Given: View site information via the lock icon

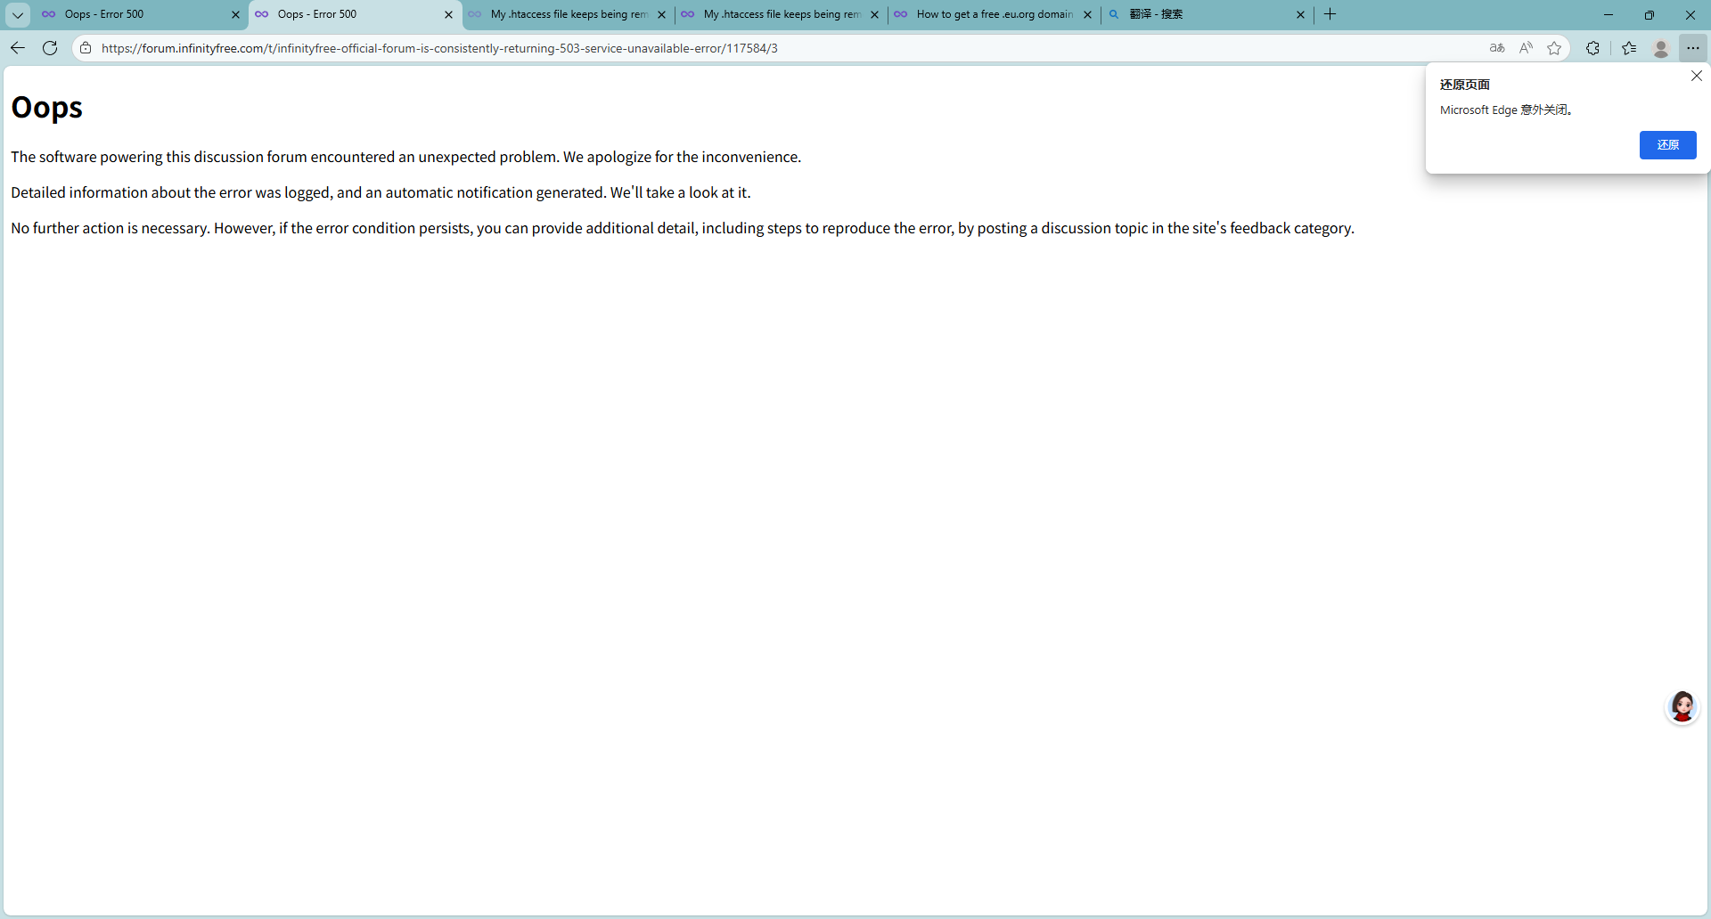Looking at the screenshot, I should coord(86,48).
